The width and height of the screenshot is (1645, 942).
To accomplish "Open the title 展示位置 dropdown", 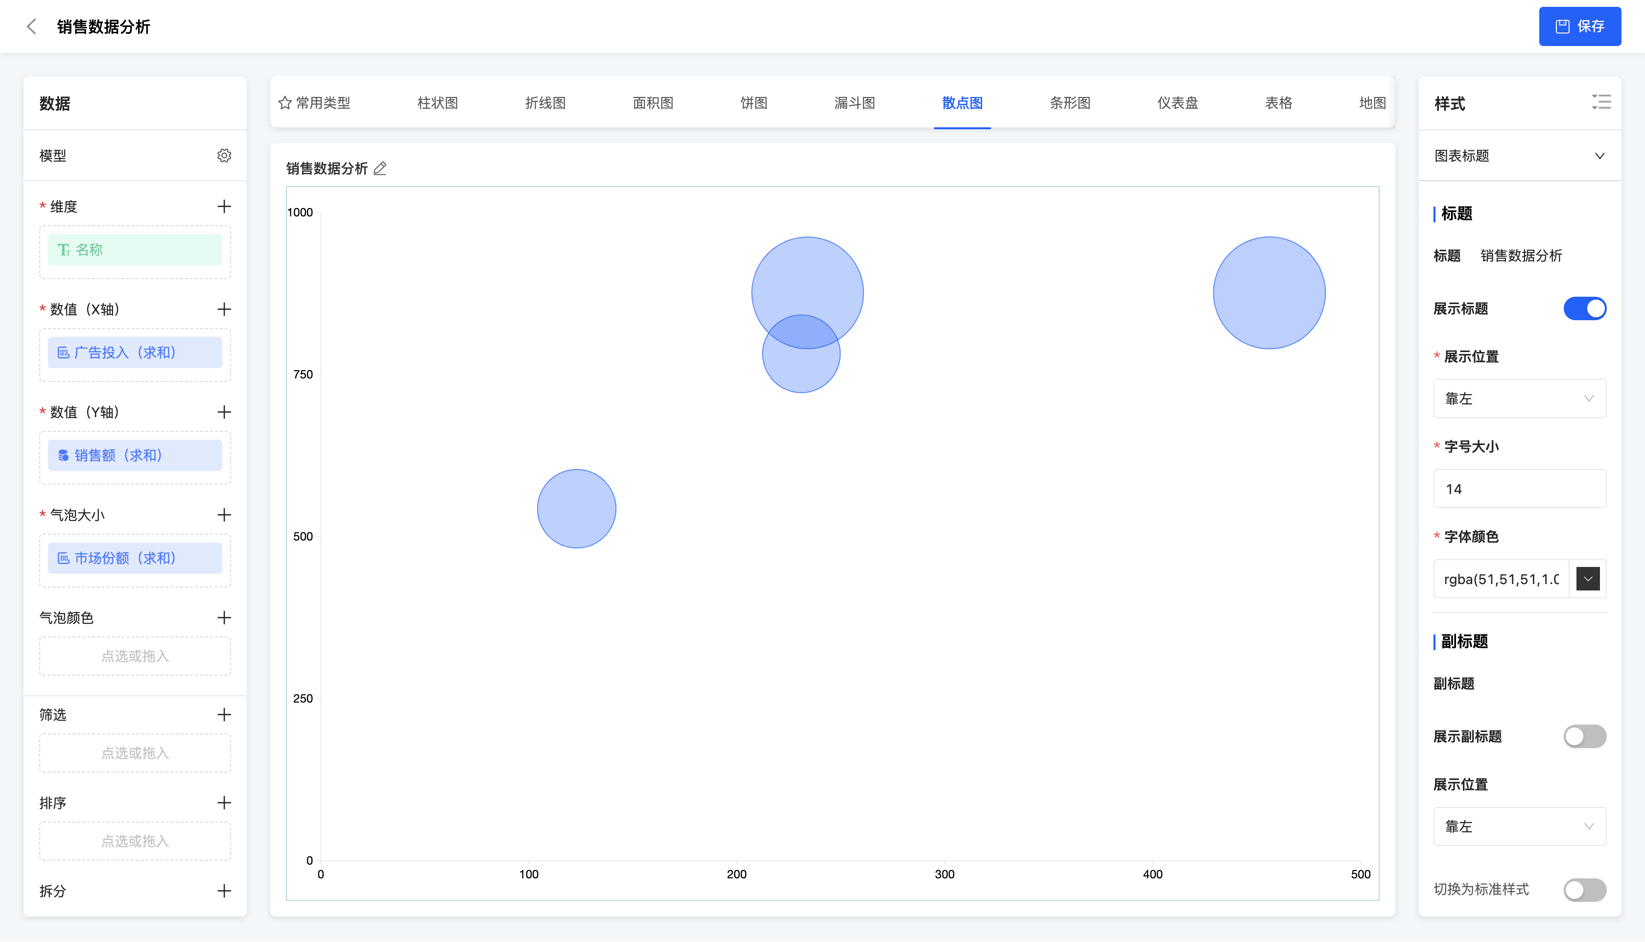I will pyautogui.click(x=1519, y=399).
